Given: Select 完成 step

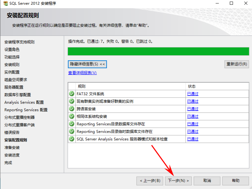Looking at the screenshot, I should point(8,163).
